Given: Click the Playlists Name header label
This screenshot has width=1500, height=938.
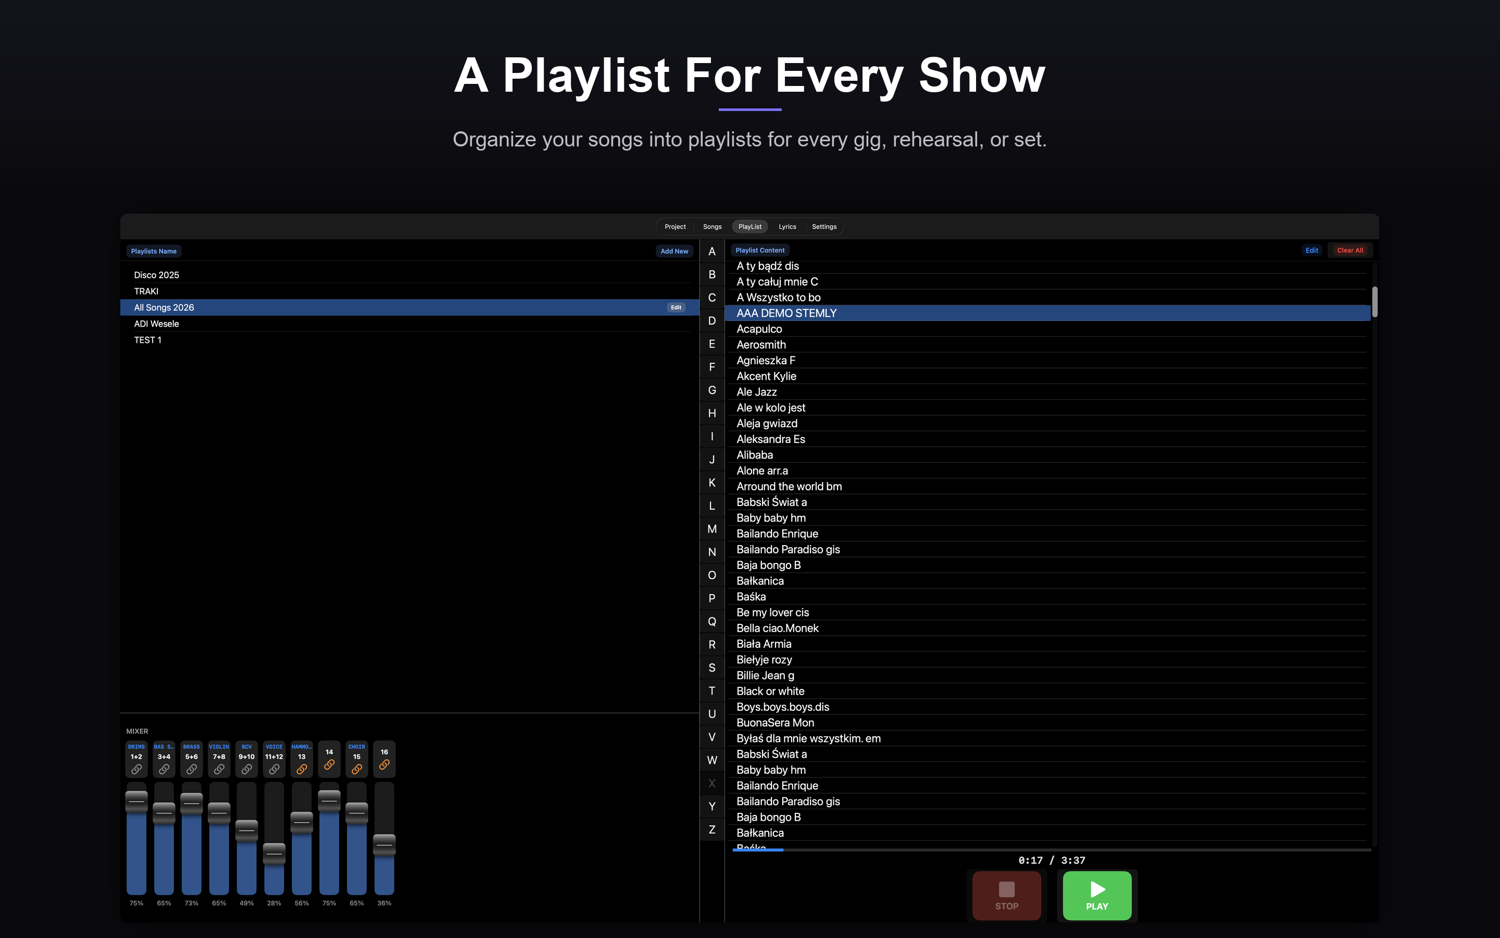Looking at the screenshot, I should 154,251.
